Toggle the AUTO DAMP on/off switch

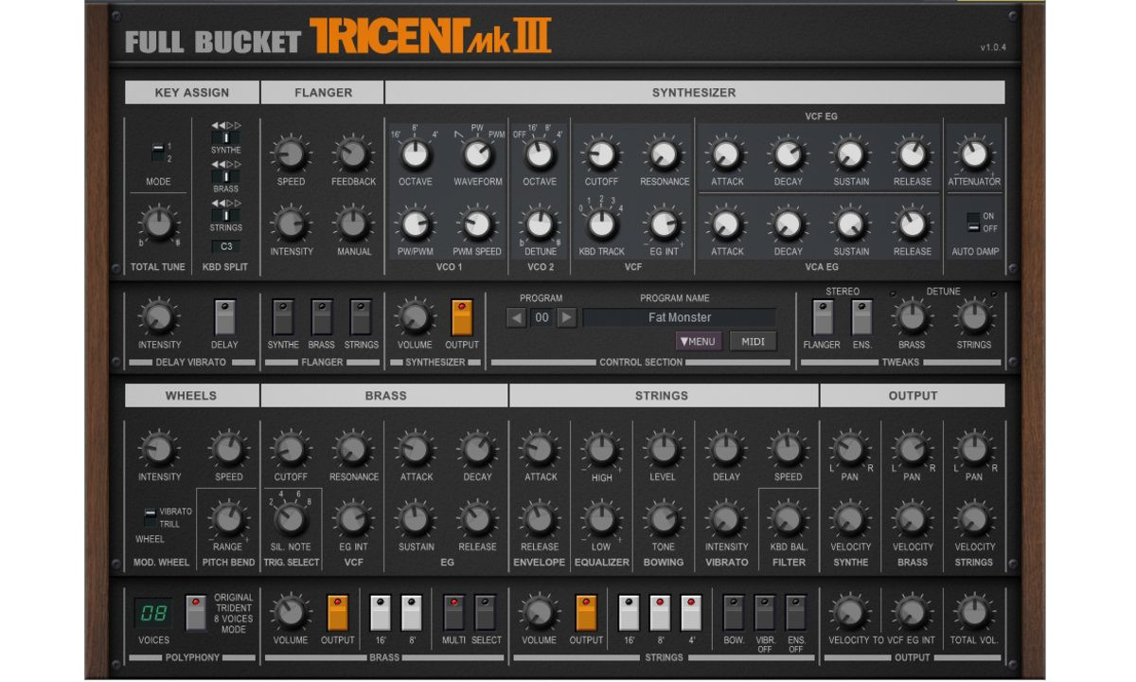972,223
